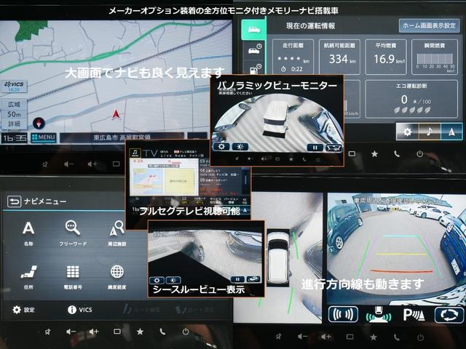This screenshot has height=349, width=466.
Task: Open settings gear on the driving info screen
Action: point(407,132)
